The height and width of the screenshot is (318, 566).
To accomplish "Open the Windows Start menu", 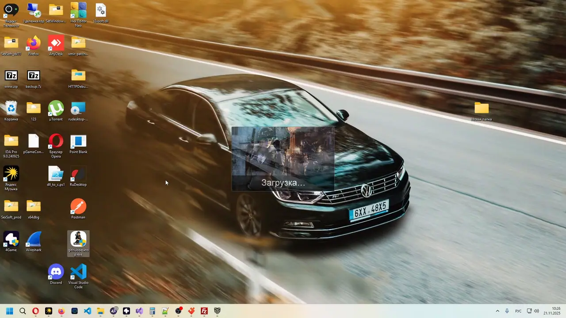I will tap(10, 311).
